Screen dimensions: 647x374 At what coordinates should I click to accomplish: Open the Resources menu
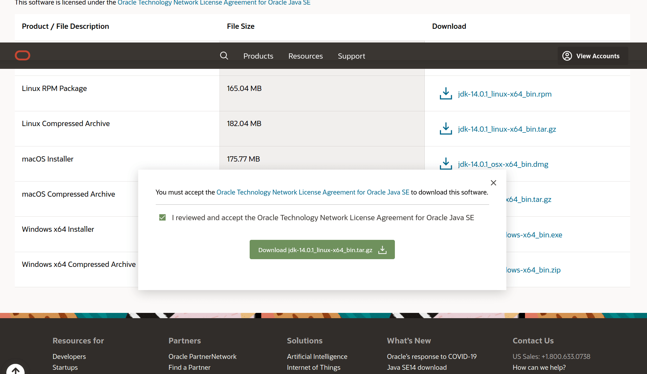pos(306,56)
